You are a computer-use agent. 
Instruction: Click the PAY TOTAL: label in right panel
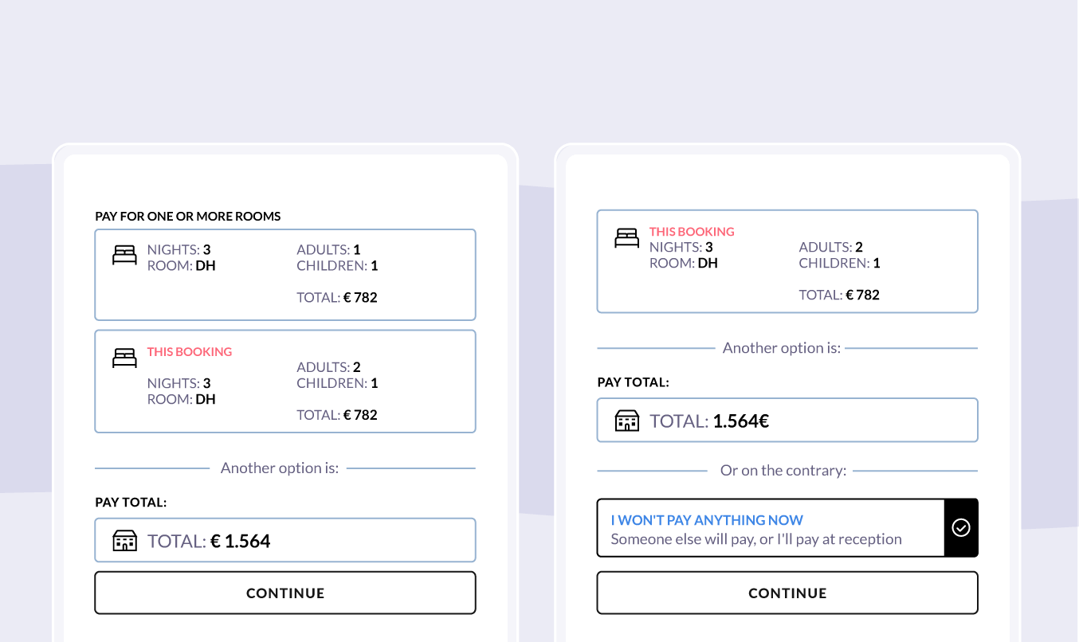pos(633,382)
